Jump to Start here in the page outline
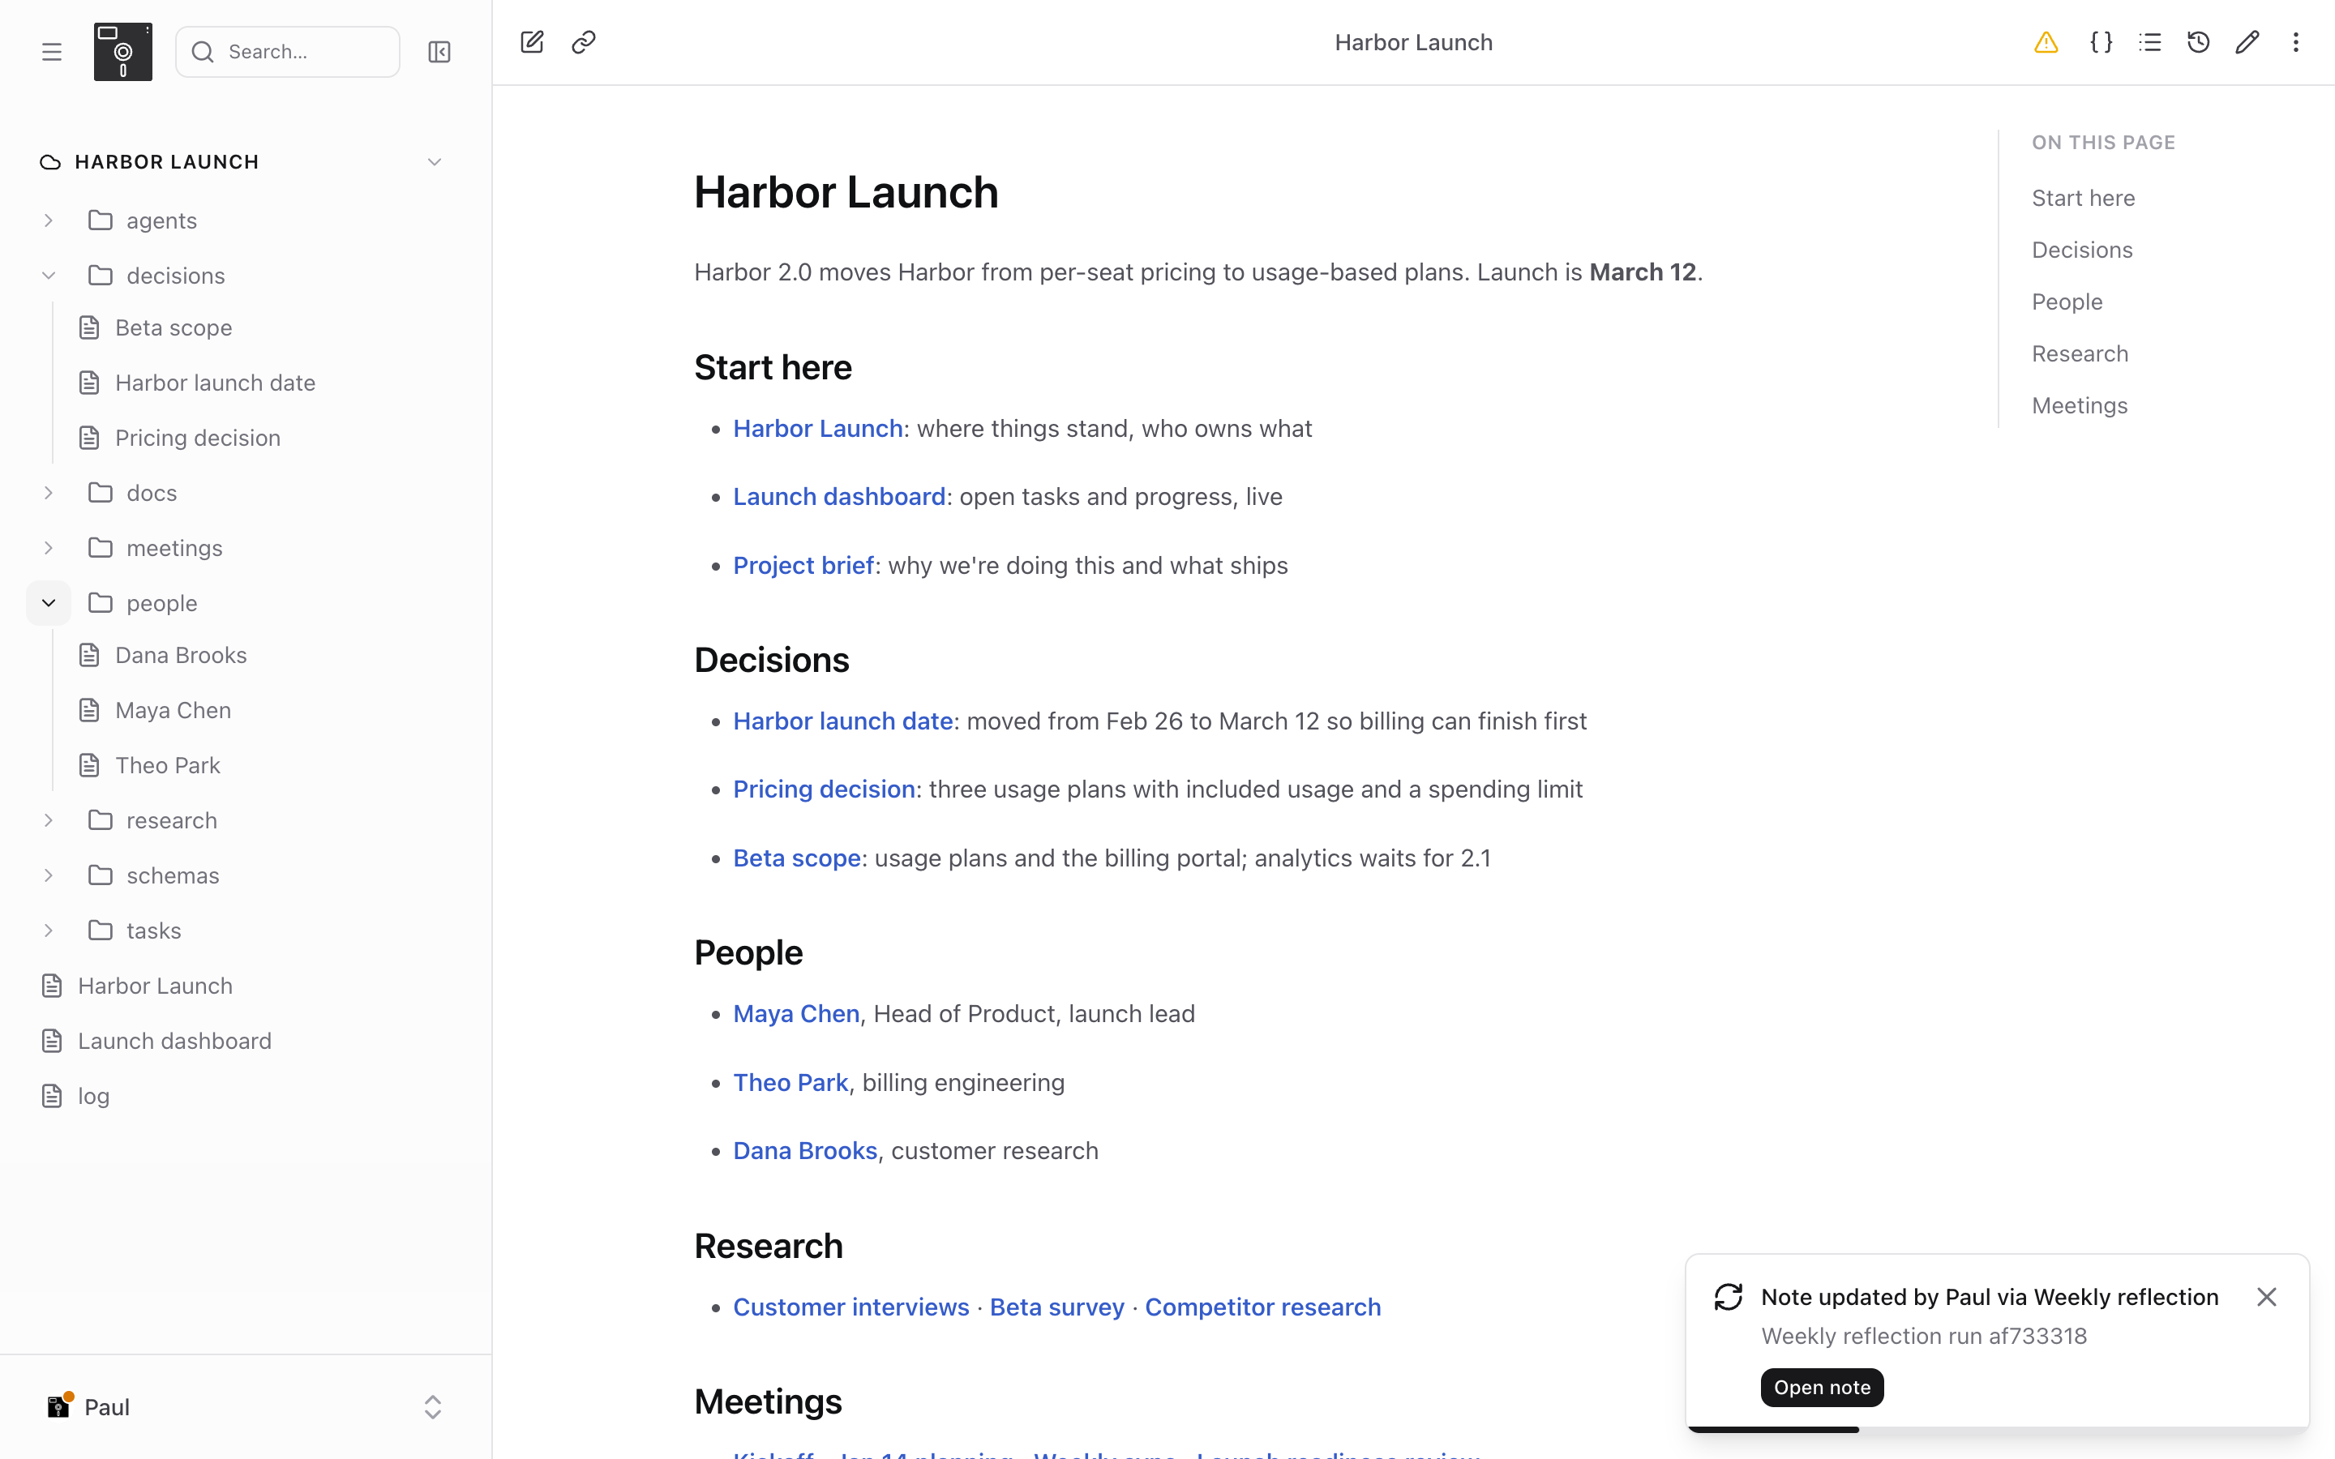 click(x=2083, y=198)
